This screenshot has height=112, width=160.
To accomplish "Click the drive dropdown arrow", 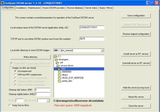I will coord(102,50).
